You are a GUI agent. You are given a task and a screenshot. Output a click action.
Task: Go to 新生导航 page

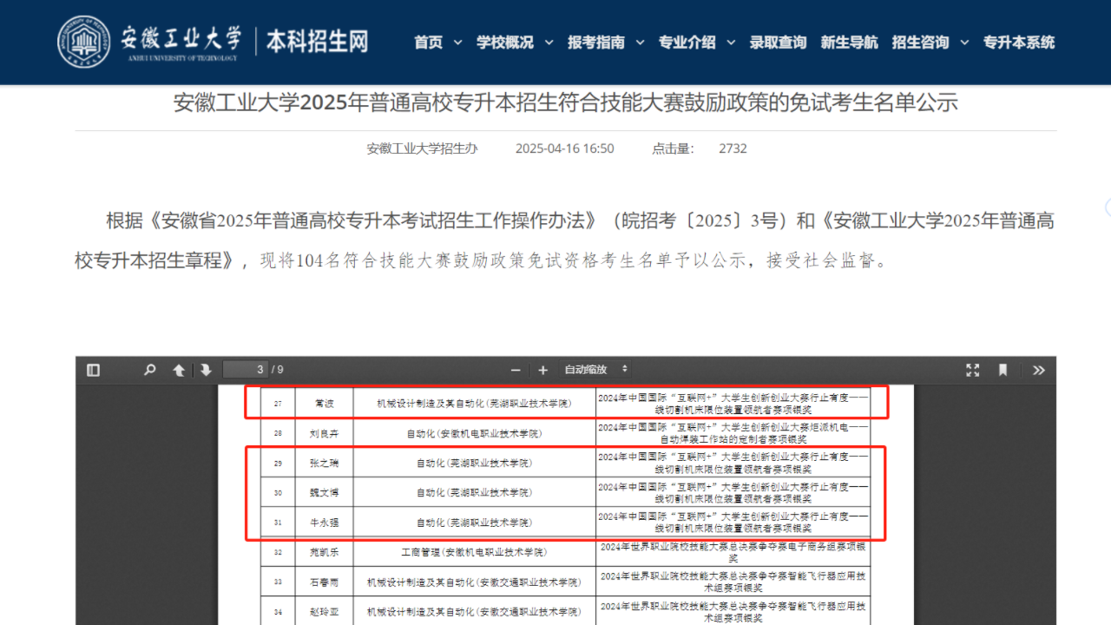pyautogui.click(x=849, y=42)
